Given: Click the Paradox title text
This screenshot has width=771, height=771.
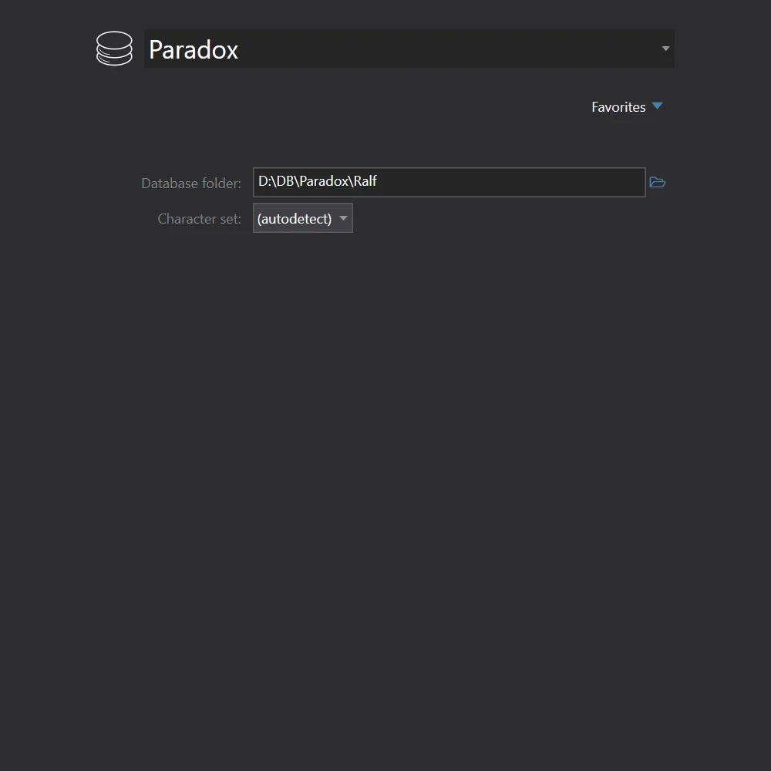Looking at the screenshot, I should coord(194,50).
